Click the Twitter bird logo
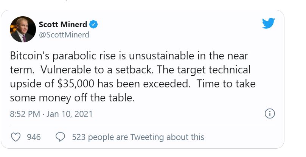 (268, 24)
